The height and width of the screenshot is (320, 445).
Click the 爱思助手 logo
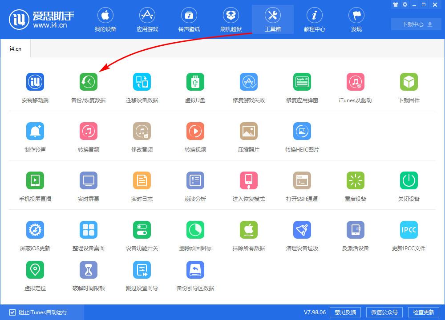41,20
